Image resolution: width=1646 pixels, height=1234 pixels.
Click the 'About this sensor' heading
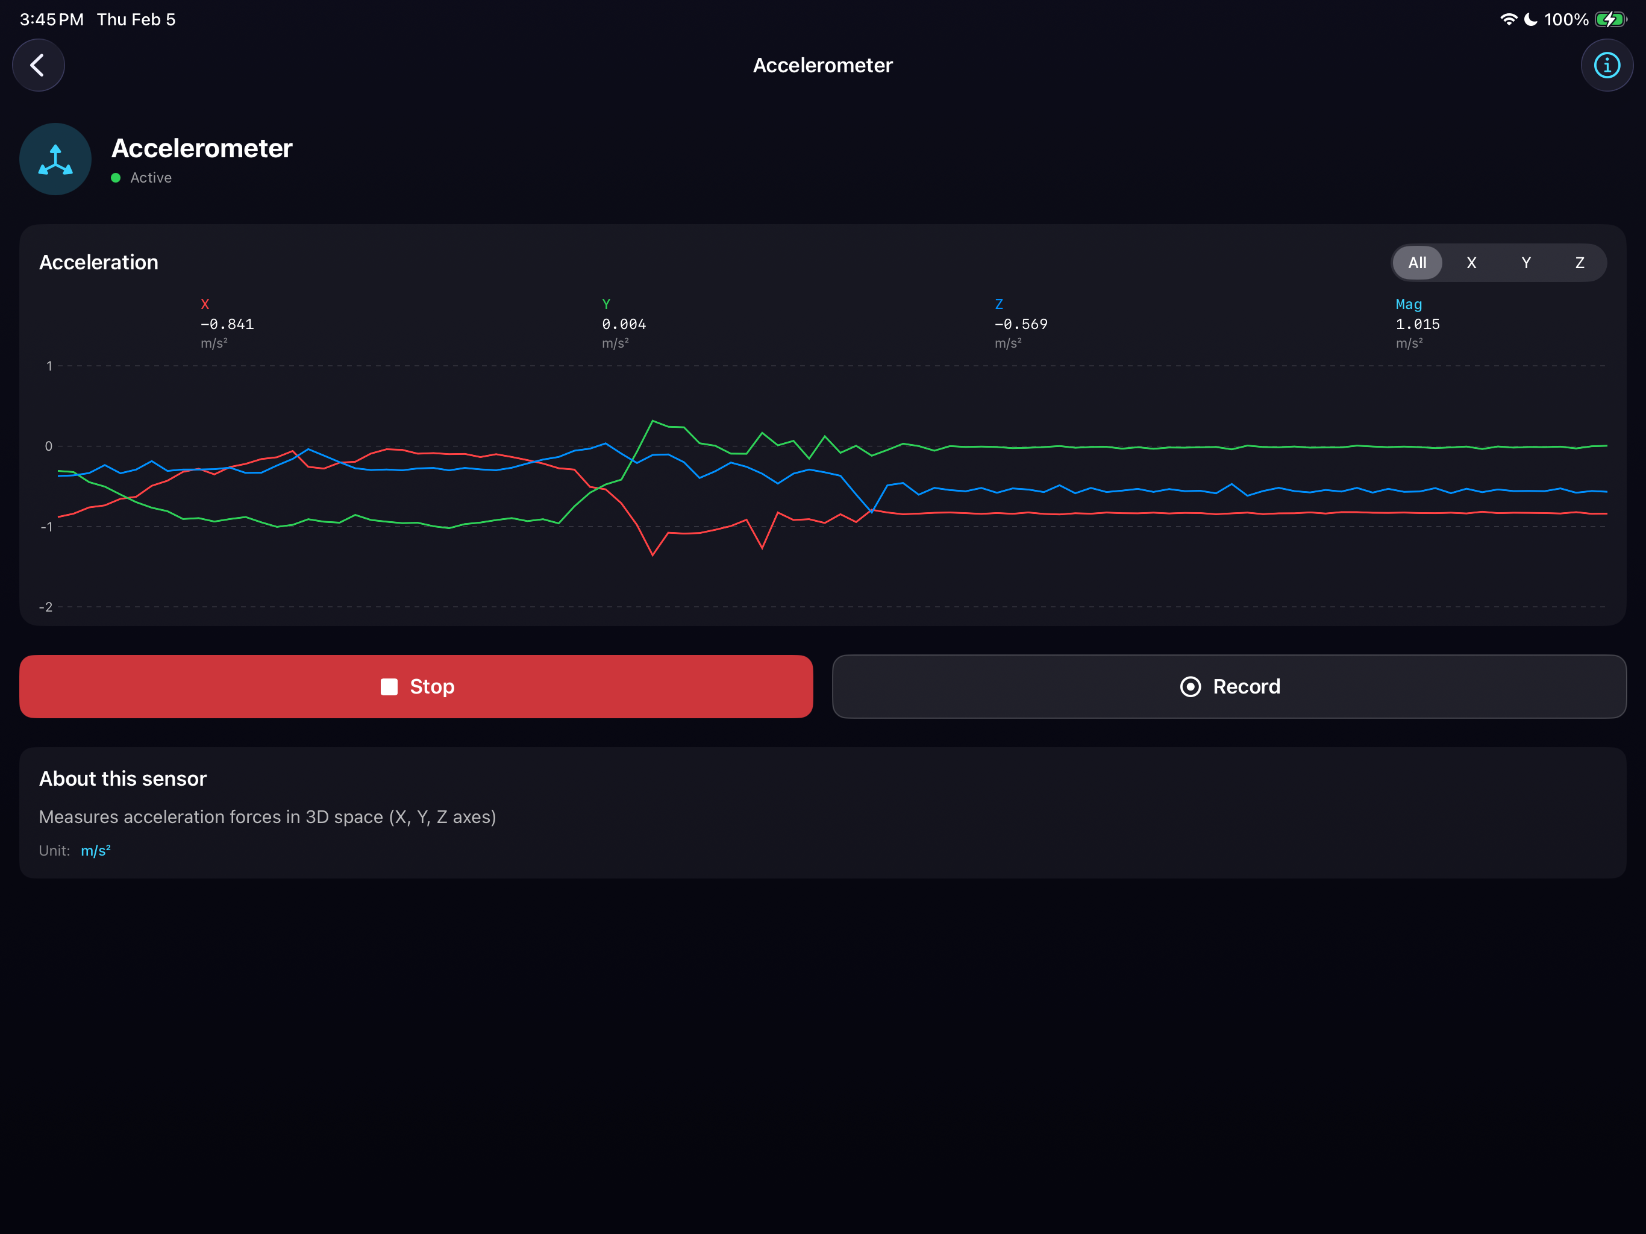point(123,778)
